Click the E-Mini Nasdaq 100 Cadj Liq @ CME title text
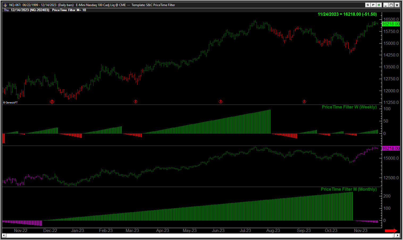This screenshot has width=403, height=240. 101,5
